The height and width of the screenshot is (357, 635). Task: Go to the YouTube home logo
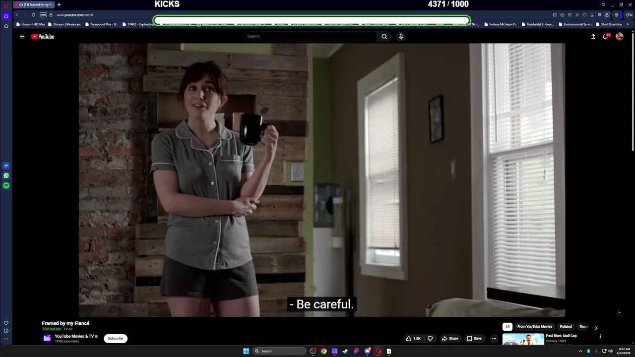point(43,36)
